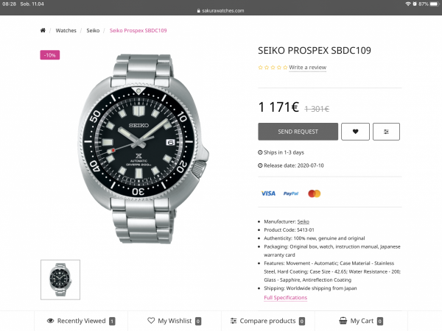
Task: Open Recently Viewed bottom tab
Action: [81, 321]
